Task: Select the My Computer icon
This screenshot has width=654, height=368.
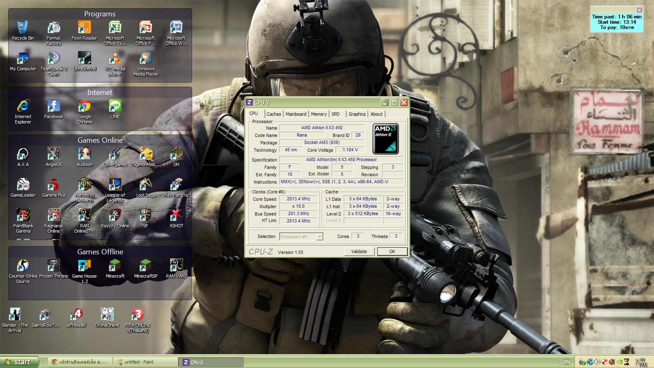Action: (x=23, y=61)
